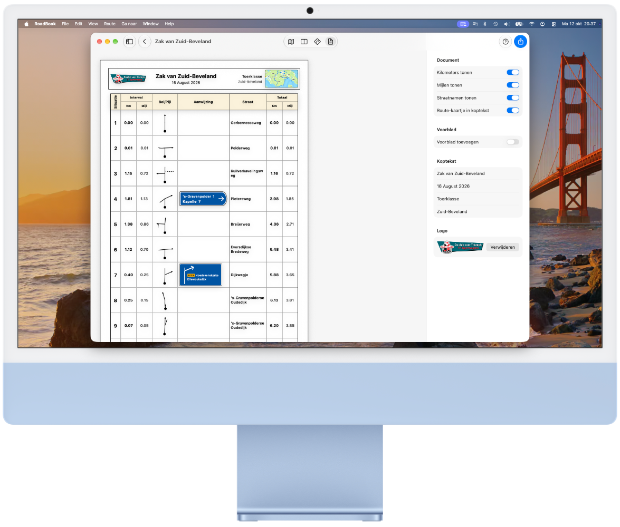The height and width of the screenshot is (527, 620).
Task: Turn off Mijlen tonen switch
Action: click(513, 85)
